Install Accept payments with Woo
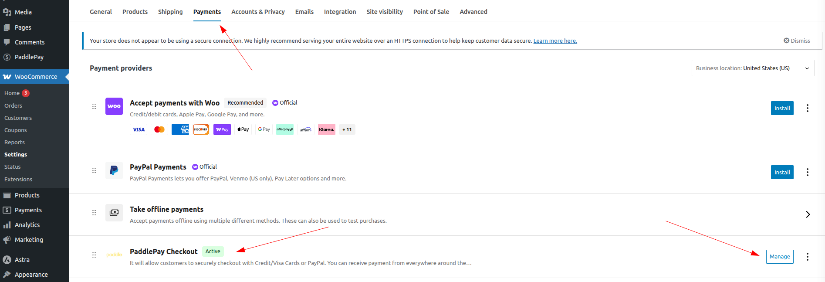 tap(782, 108)
